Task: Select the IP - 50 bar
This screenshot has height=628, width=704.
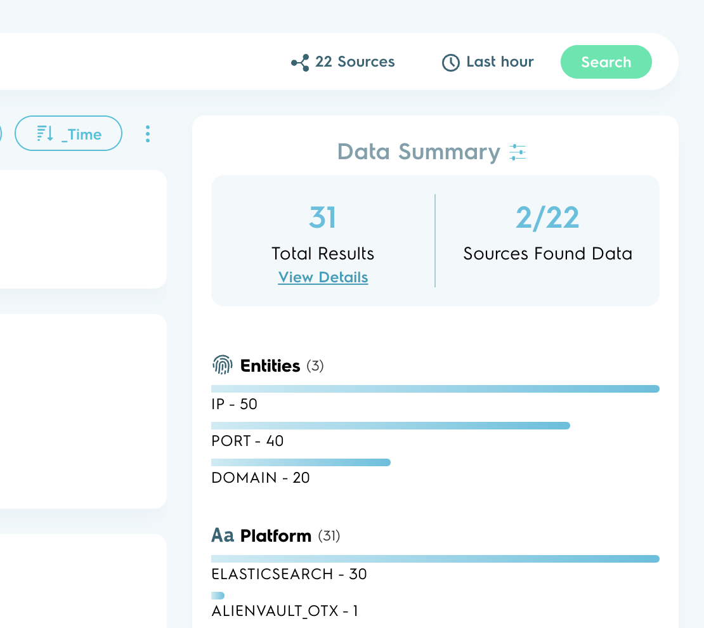Action: pos(435,389)
